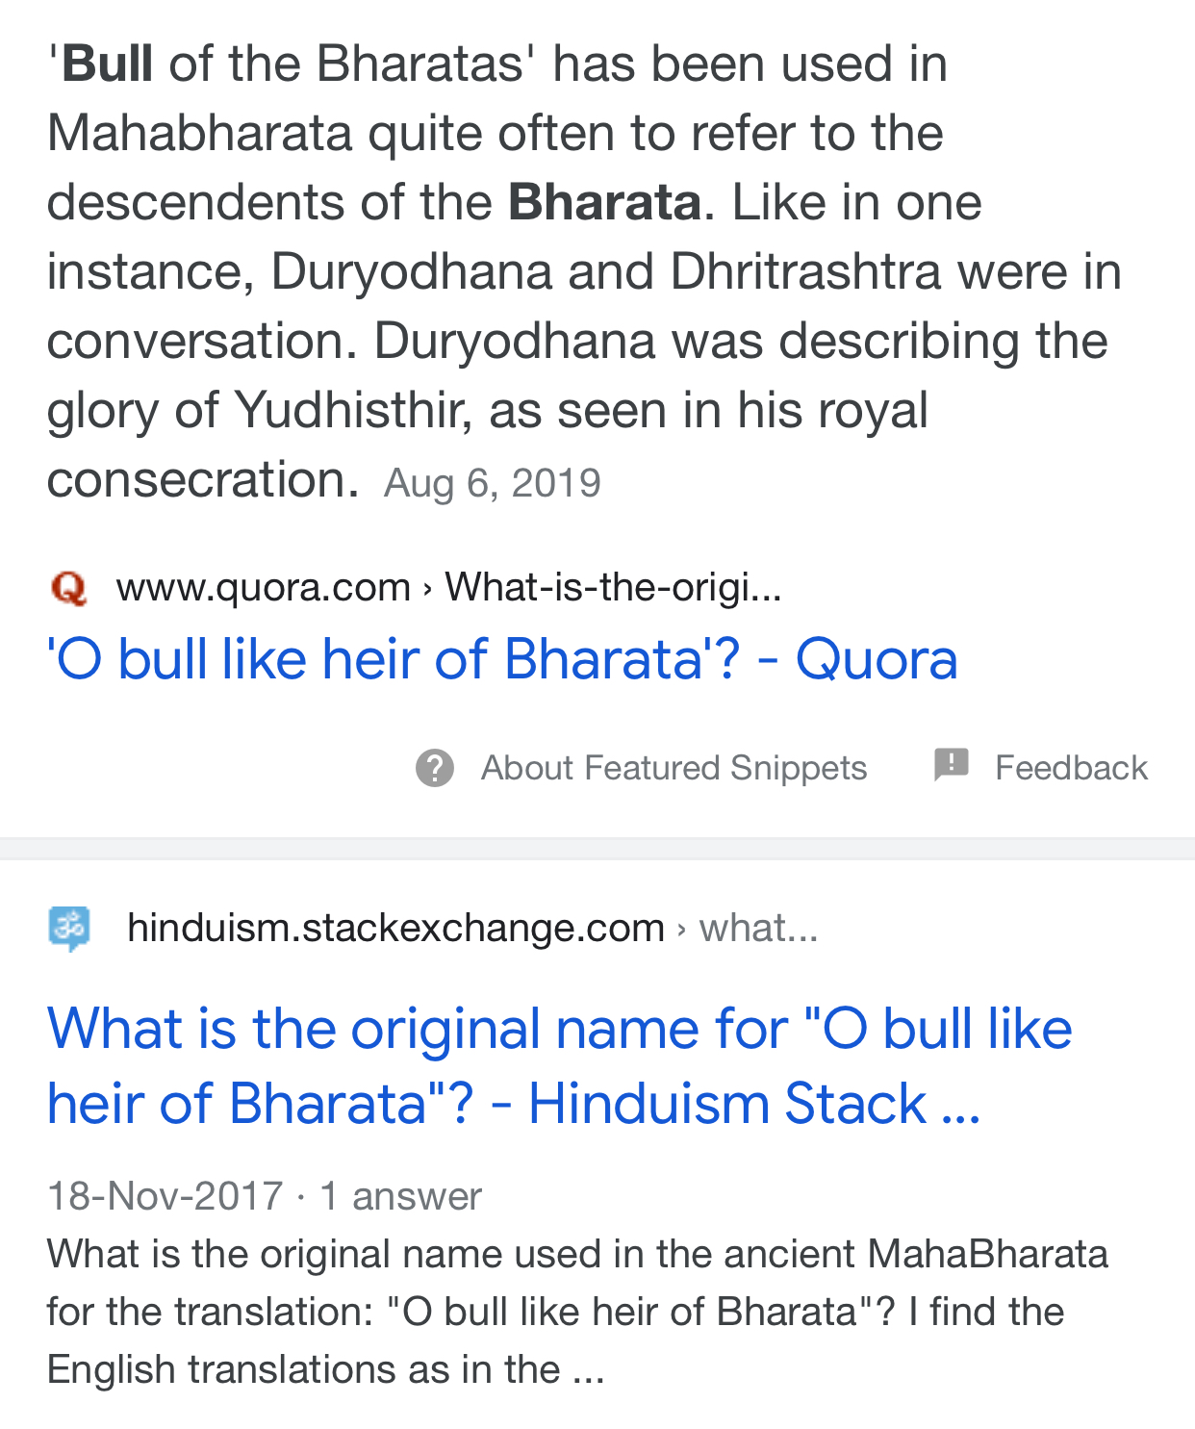The height and width of the screenshot is (1429, 1195).
Task: Click the 'What-is-the-origi...' breadcrumb path
Action: click(x=613, y=587)
